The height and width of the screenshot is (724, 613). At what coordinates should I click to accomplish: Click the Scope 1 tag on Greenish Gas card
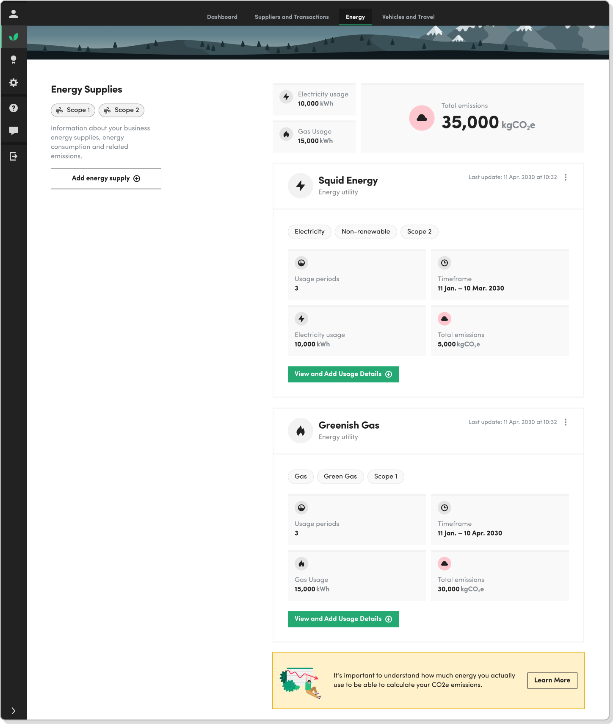(386, 477)
